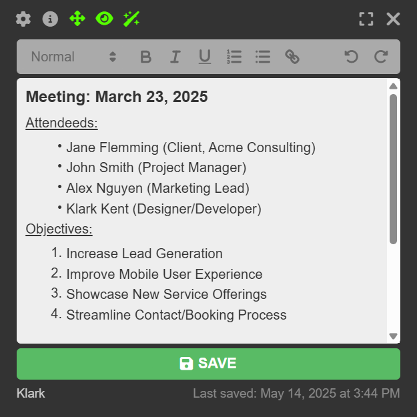
Task: Redo the last edit
Action: pos(381,57)
